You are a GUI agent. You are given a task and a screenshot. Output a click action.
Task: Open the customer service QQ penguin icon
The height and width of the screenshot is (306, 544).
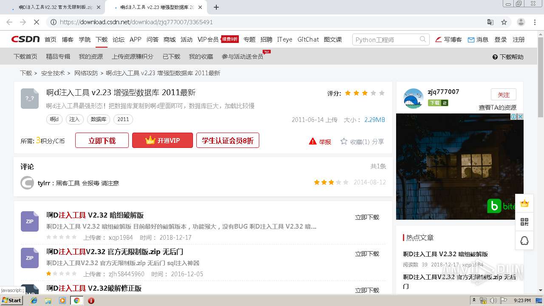tap(524, 241)
